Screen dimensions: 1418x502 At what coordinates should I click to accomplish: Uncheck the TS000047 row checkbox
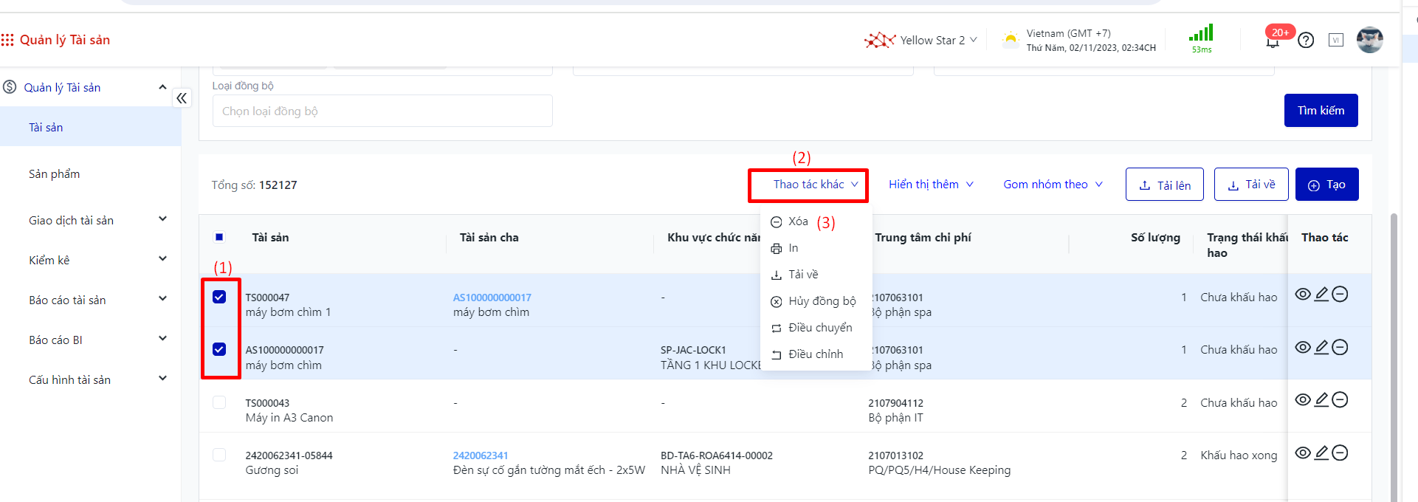pyautogui.click(x=219, y=297)
